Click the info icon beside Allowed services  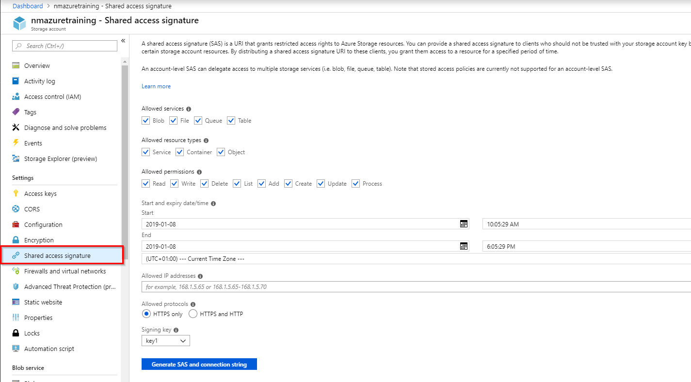pyautogui.click(x=189, y=109)
